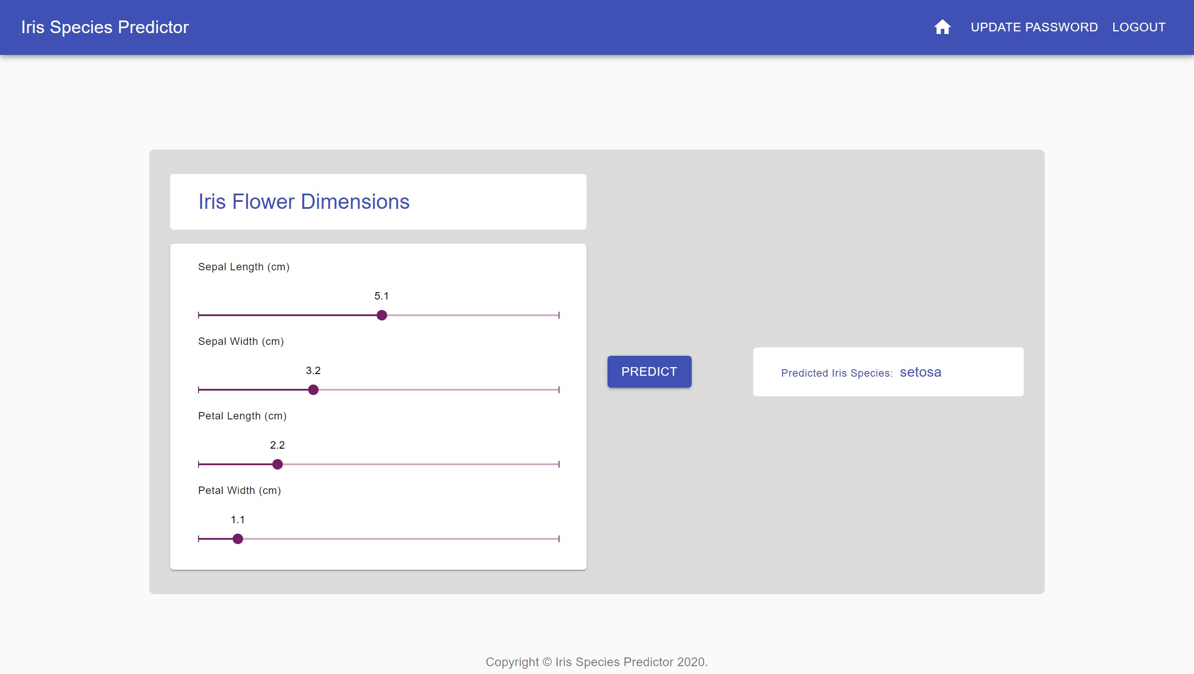Image resolution: width=1194 pixels, height=674 pixels.
Task: Click right end of Petal Width track
Action: [558, 539]
